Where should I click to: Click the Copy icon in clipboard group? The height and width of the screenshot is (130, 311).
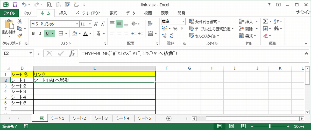[20, 28]
